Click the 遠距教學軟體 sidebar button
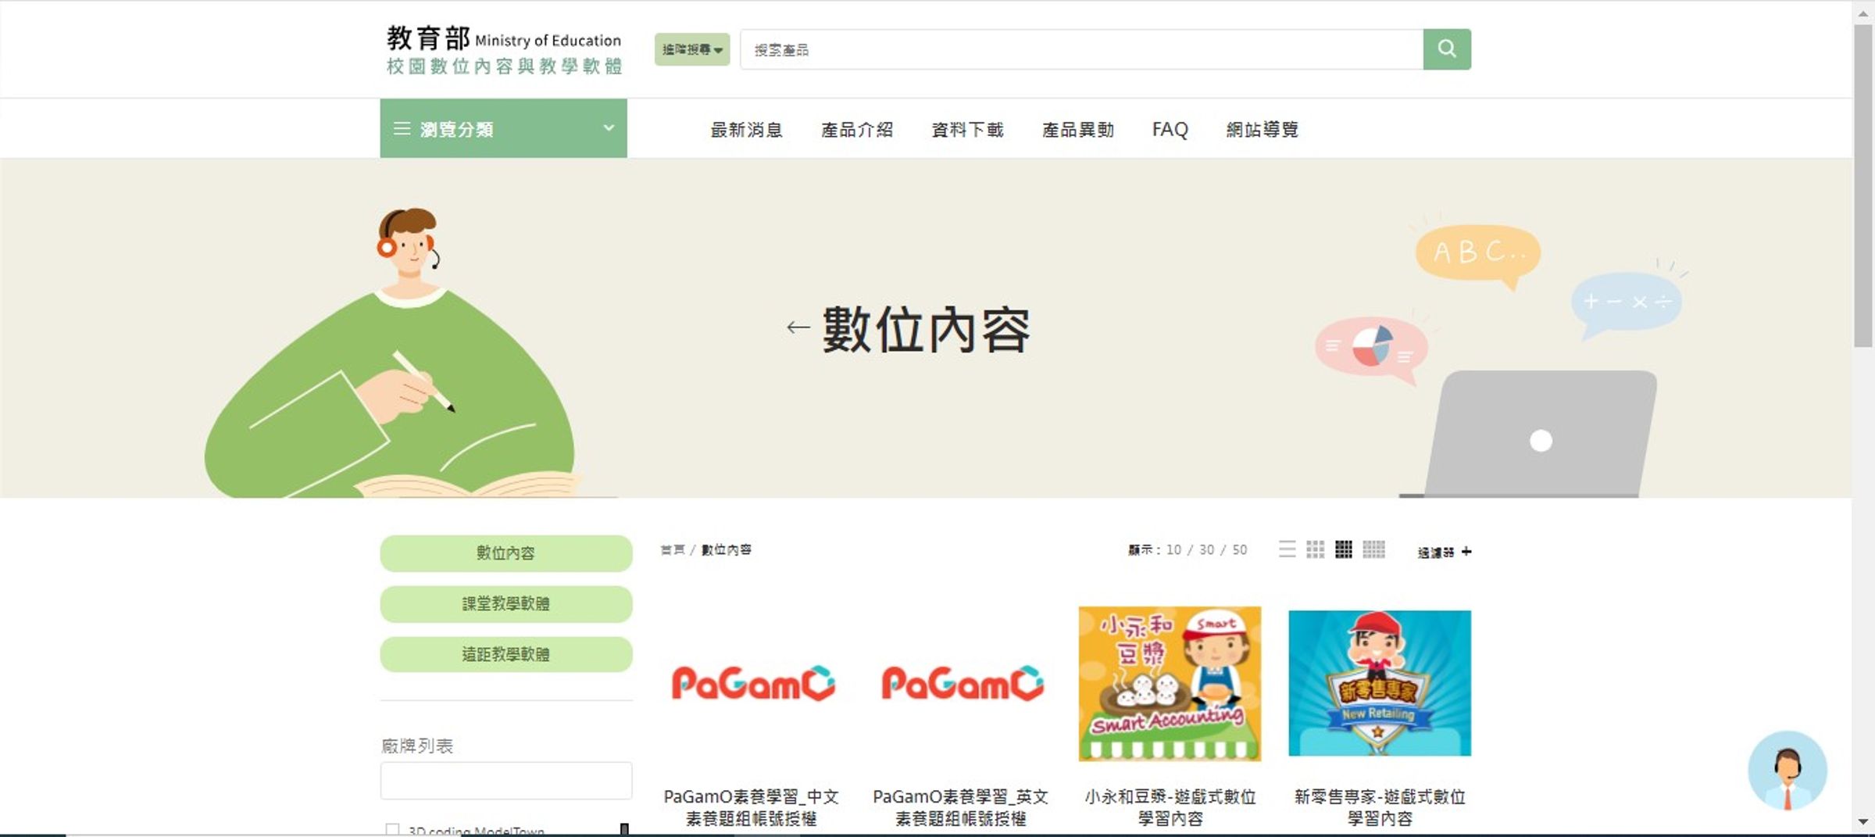The image size is (1875, 837). [506, 654]
